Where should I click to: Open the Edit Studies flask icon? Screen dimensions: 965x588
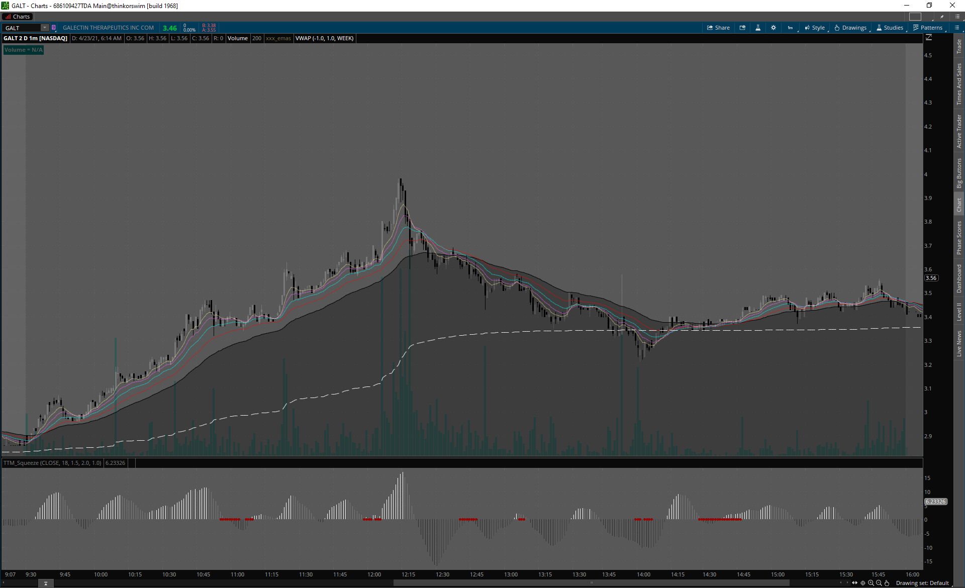pyautogui.click(x=758, y=28)
